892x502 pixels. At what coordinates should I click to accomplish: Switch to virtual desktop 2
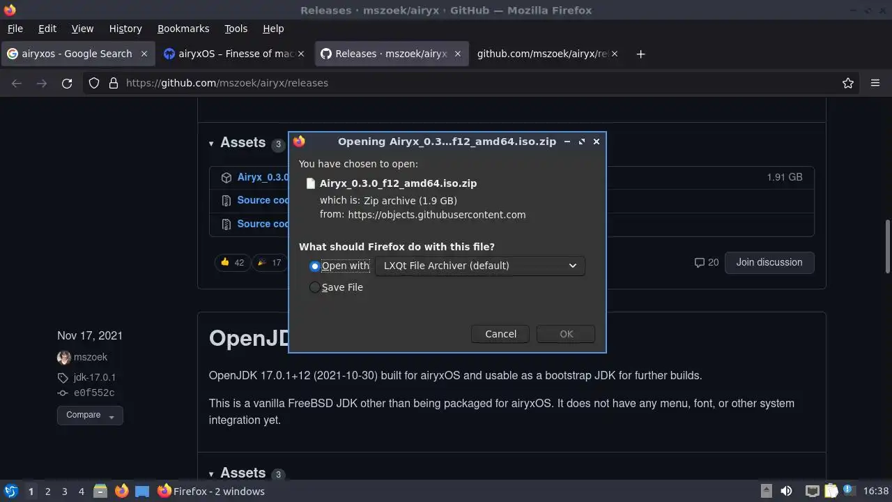click(47, 491)
